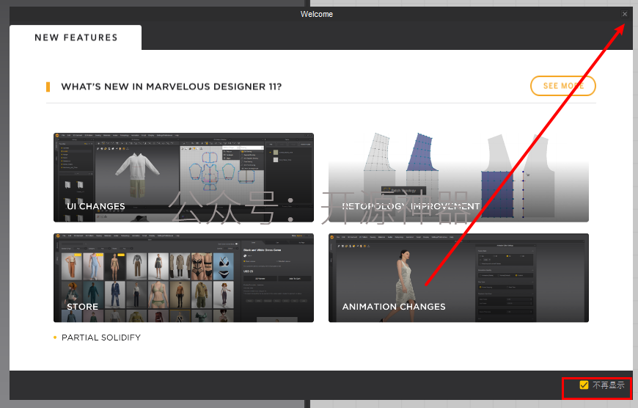
Task: Close the Welcome dialog
Action: 625,14
